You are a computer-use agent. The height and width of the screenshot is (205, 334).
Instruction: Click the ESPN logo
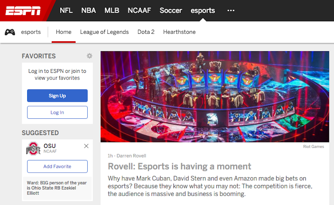pyautogui.click(x=23, y=10)
